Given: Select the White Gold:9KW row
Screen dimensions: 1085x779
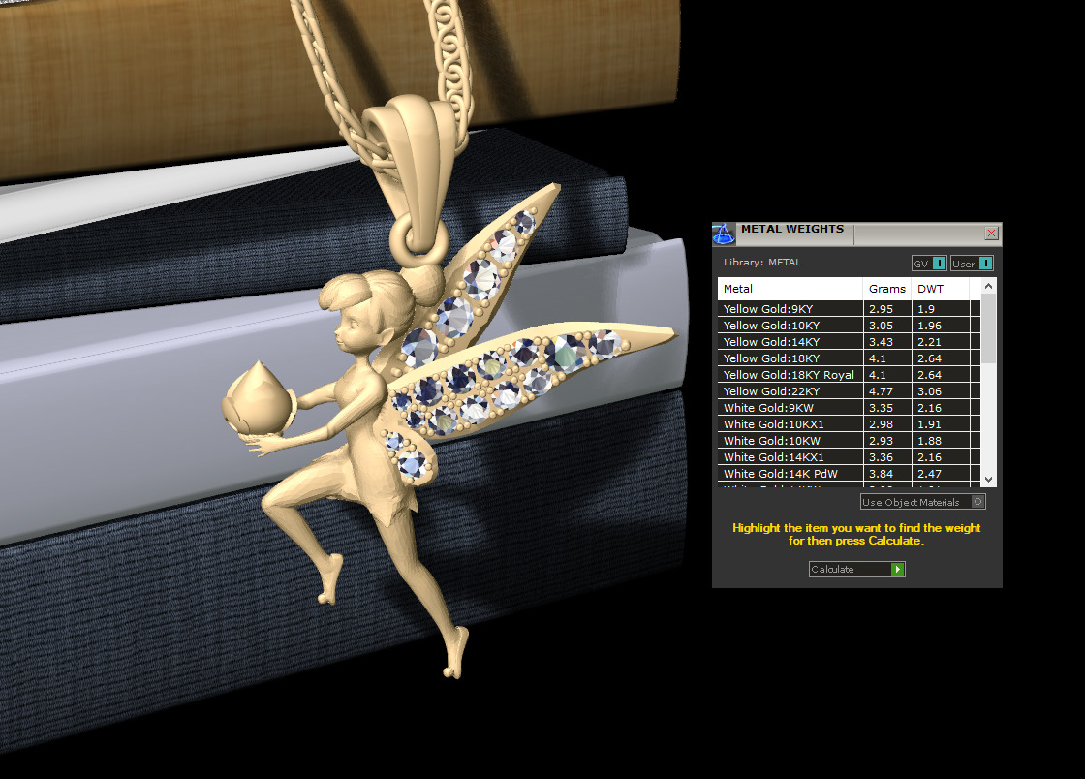Looking at the screenshot, I should (849, 408).
